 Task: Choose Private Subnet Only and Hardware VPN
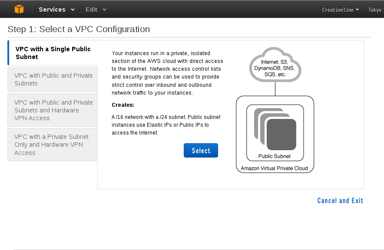tap(53, 145)
